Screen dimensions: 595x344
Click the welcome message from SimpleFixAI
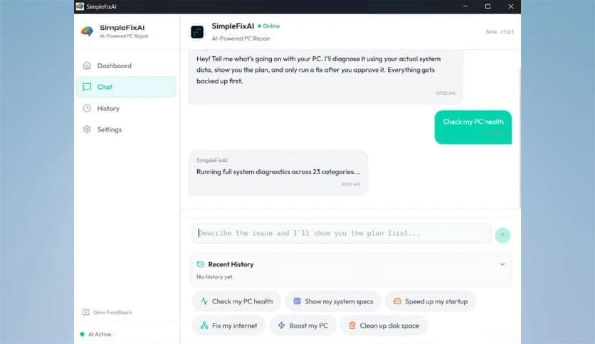pos(325,76)
